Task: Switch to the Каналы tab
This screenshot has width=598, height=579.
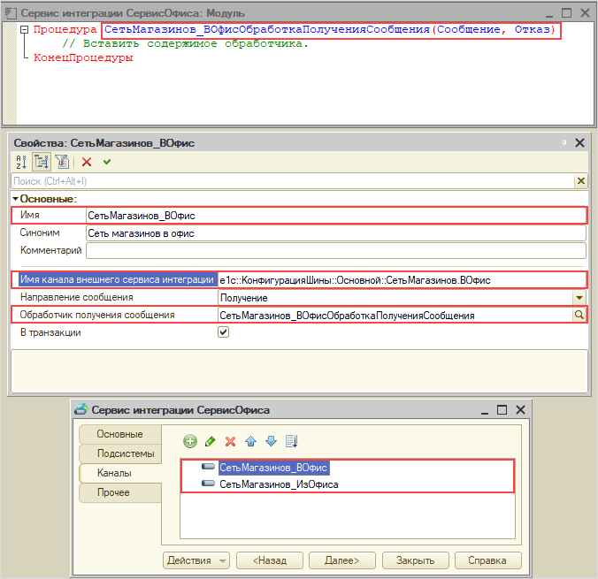Action: [120, 473]
